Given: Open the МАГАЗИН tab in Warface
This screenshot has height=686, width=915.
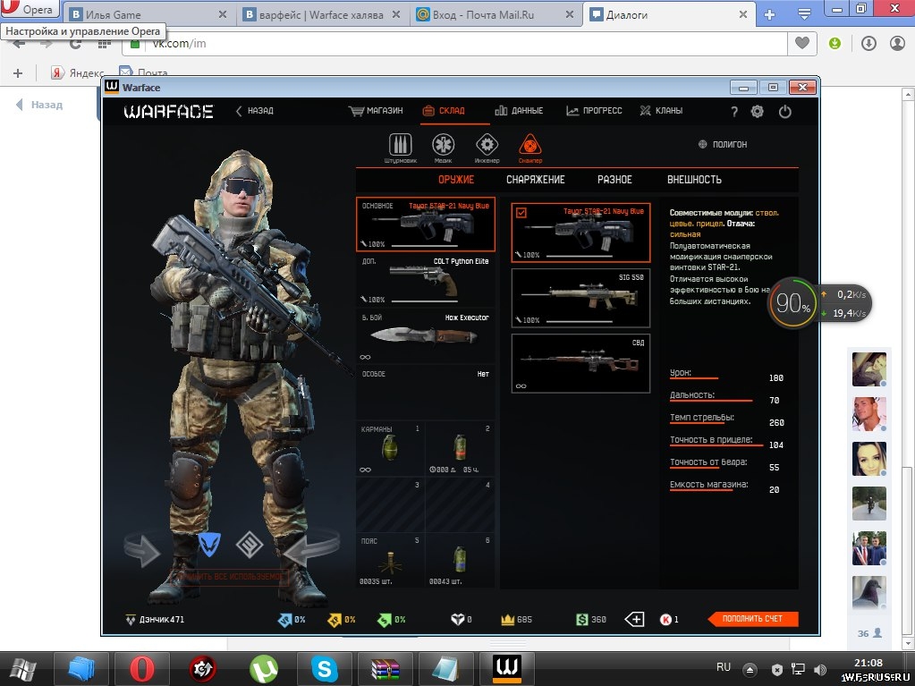Looking at the screenshot, I should [x=376, y=111].
